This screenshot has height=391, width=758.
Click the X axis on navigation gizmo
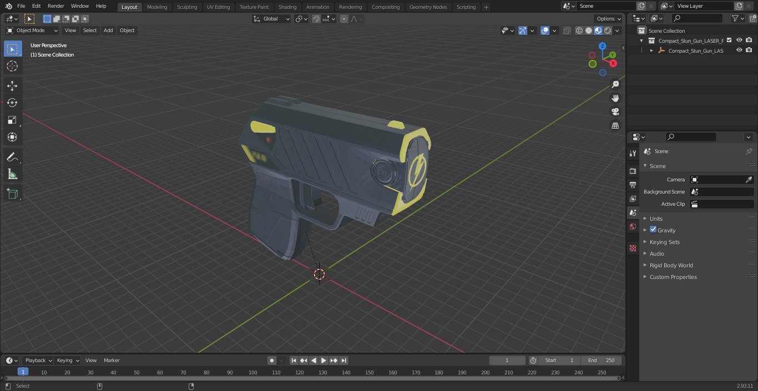613,63
